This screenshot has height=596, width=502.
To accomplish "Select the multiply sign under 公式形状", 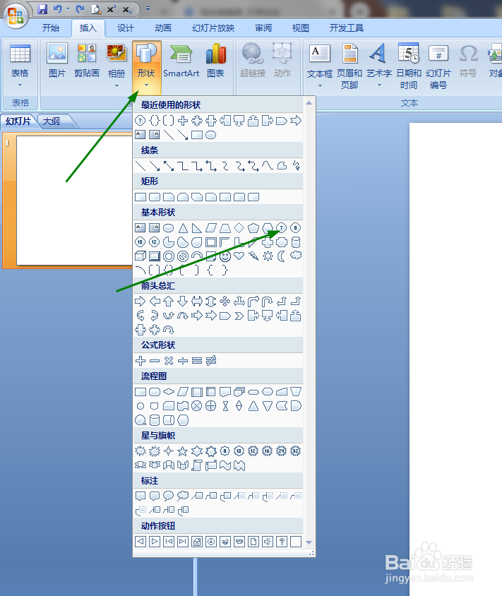I will [x=168, y=361].
